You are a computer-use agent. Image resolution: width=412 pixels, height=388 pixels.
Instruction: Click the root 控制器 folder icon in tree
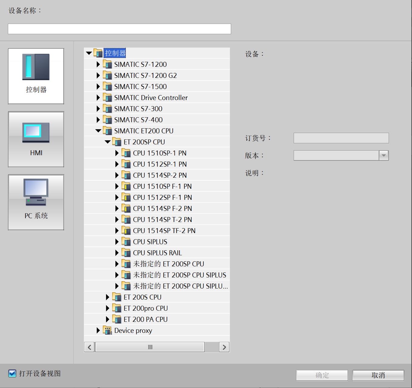[98, 53]
